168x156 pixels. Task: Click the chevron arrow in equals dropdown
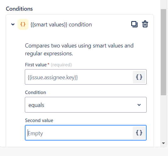(139, 105)
